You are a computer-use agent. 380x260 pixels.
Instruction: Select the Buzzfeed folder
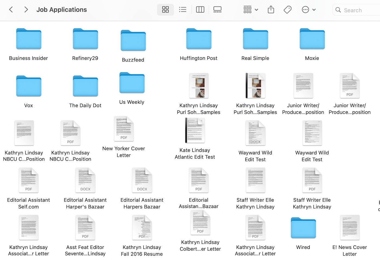[x=133, y=41]
